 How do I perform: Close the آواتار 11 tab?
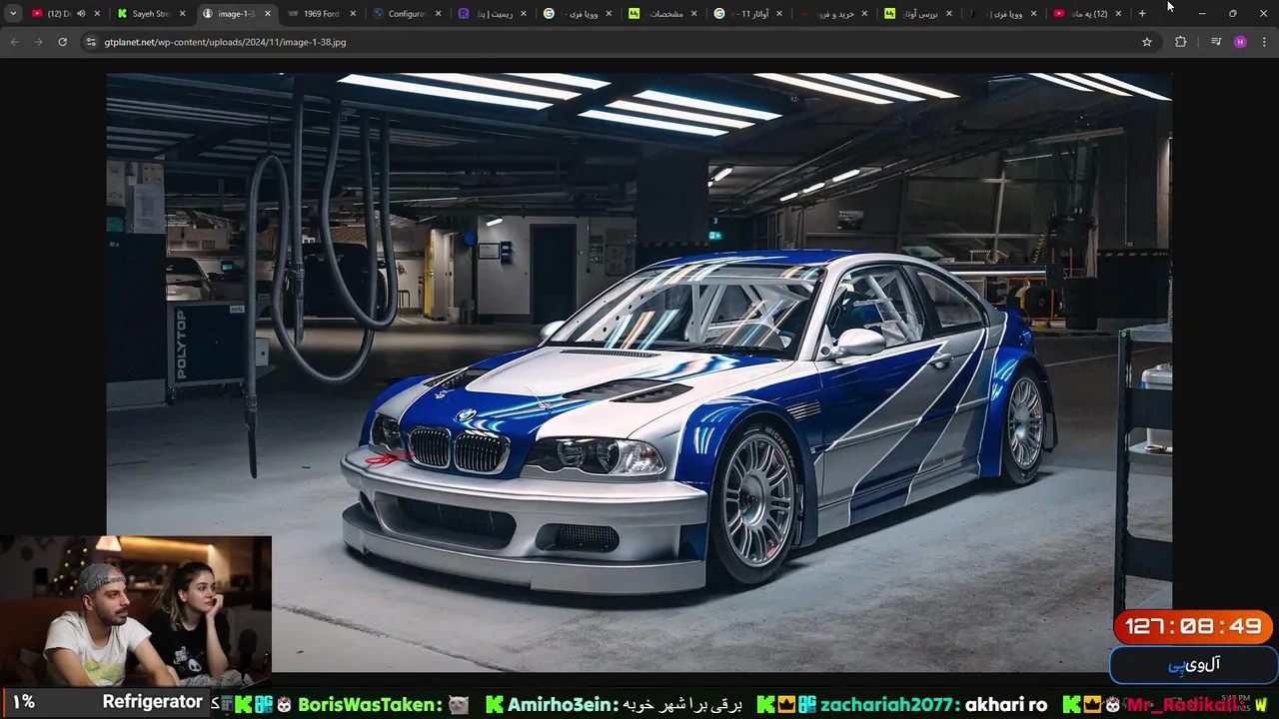[778, 14]
